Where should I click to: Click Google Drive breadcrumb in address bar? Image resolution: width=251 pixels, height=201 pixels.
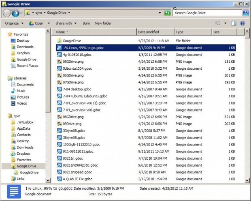click(57, 13)
